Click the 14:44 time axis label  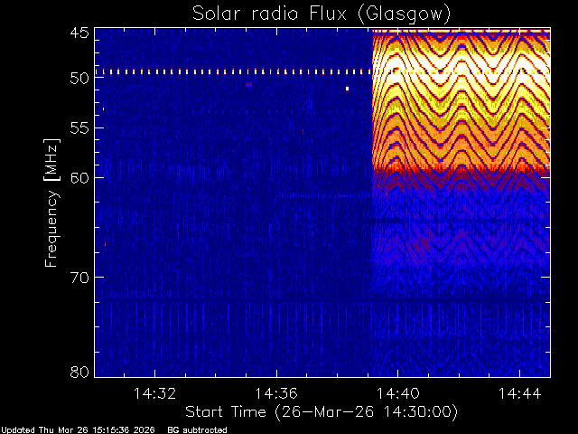click(520, 393)
